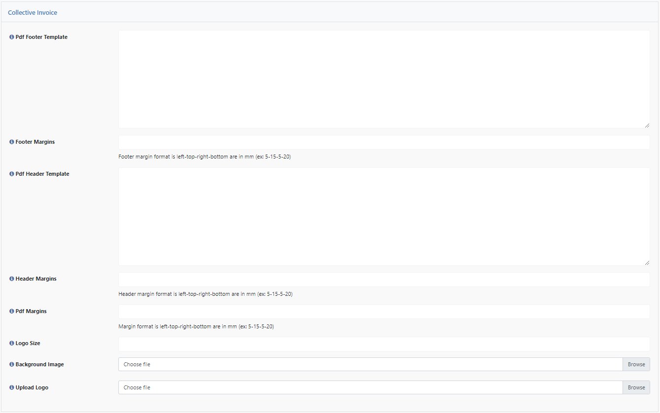The image size is (660, 413).
Task: Focus the Pdf Header Template text area
Action: tap(384, 217)
